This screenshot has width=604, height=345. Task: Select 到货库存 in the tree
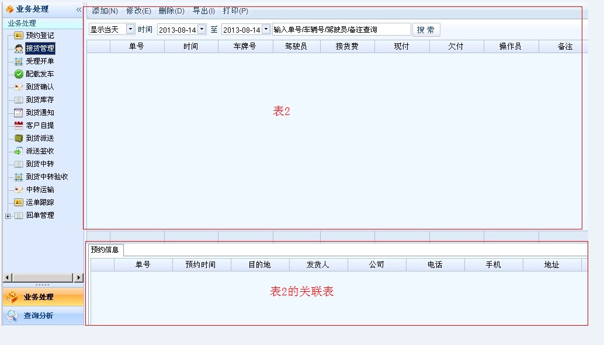click(40, 100)
